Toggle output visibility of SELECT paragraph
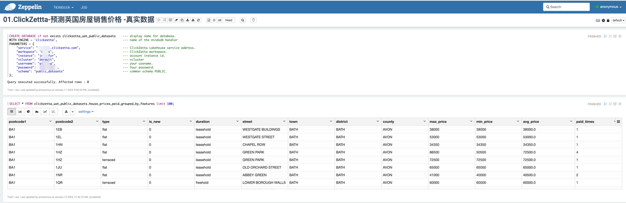This screenshot has height=203, width=626. (x=616, y=104)
